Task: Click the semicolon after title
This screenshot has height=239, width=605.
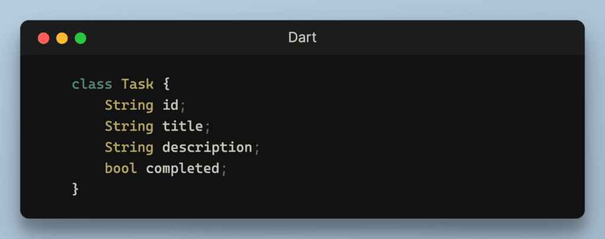Action: tap(207, 127)
